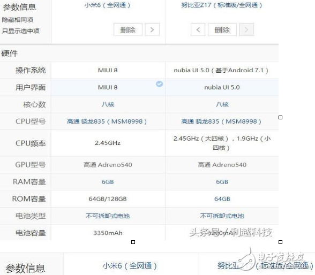The width and height of the screenshot is (315, 275).
Task: Select the 硬件 section header
Action: (10, 54)
